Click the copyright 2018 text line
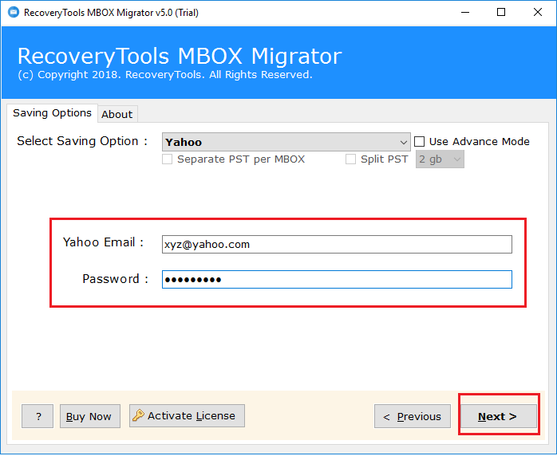557x456 pixels. pos(165,75)
